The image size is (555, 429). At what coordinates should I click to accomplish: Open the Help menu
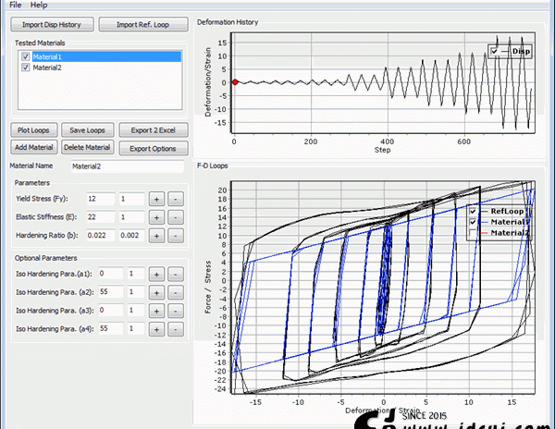pyautogui.click(x=39, y=6)
